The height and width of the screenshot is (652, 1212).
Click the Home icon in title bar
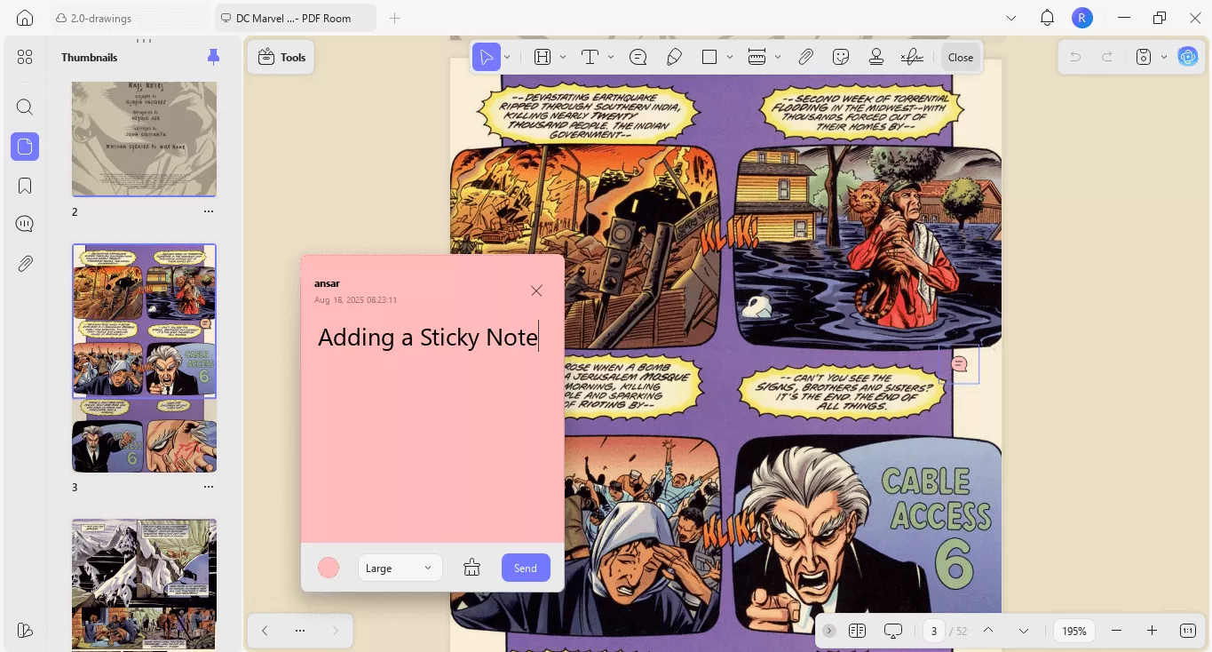(25, 18)
